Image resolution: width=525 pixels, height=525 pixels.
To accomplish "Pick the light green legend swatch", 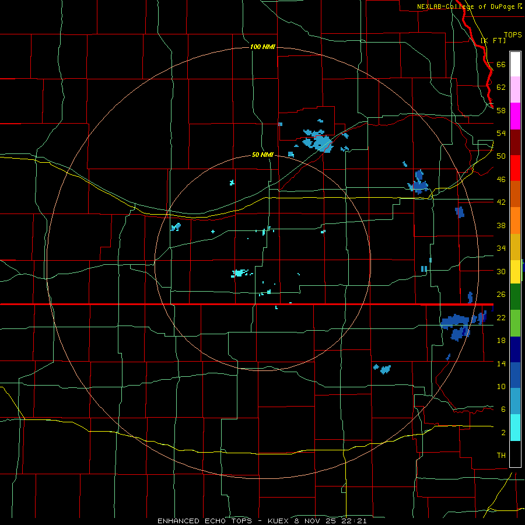I will click(x=515, y=323).
